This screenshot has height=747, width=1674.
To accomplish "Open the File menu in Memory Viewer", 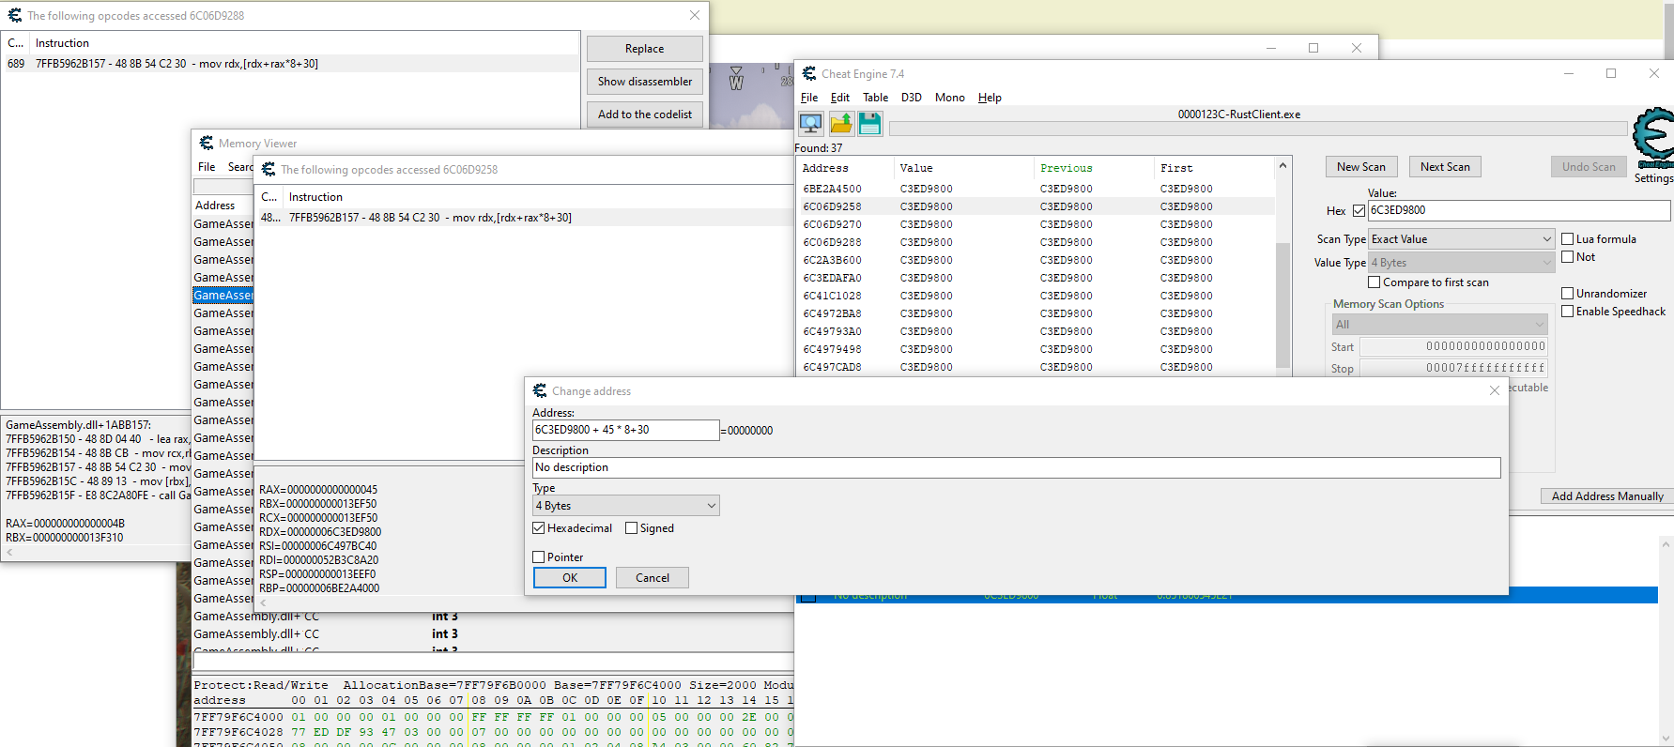I will tap(207, 167).
